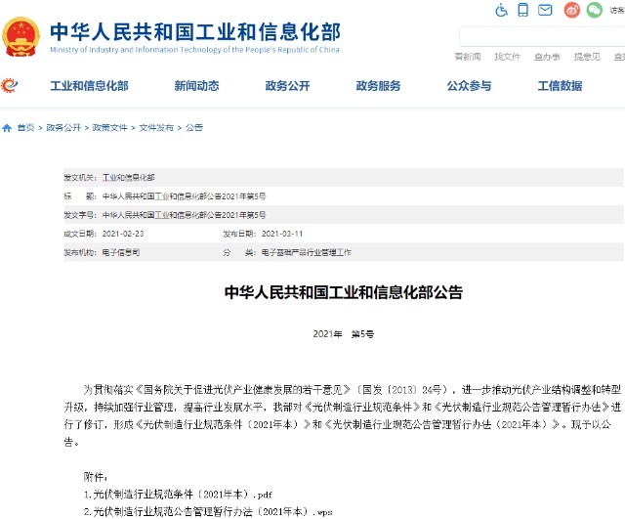
Task: Click the heading 中华人民共和国工业和信息化部公告
Action: (344, 292)
